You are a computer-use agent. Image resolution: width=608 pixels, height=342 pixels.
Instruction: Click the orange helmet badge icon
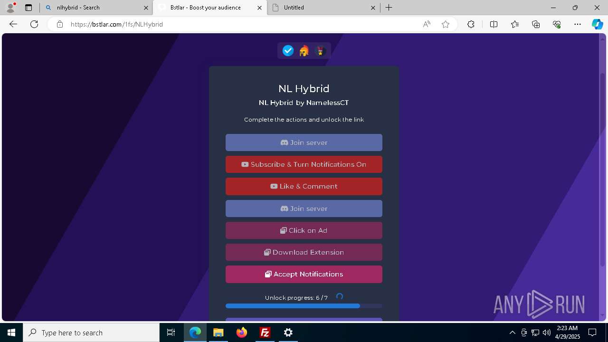304,51
